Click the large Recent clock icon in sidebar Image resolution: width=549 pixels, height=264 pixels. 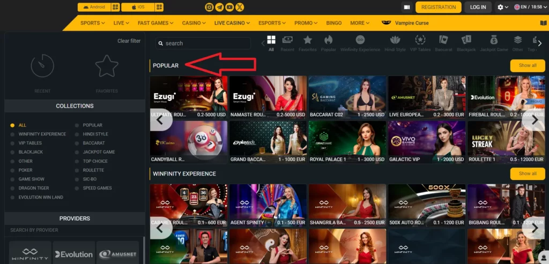click(x=42, y=66)
